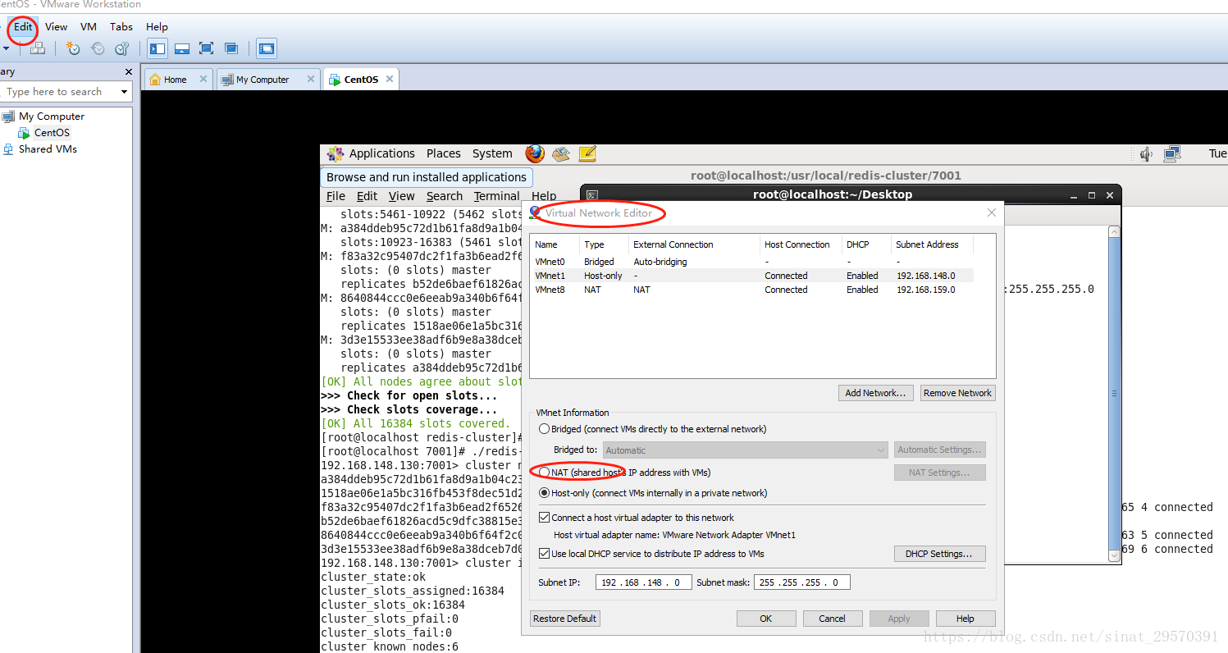Image resolution: width=1228 pixels, height=653 pixels.
Task: Launch Firefox from the CentOS panel
Action: [535, 153]
